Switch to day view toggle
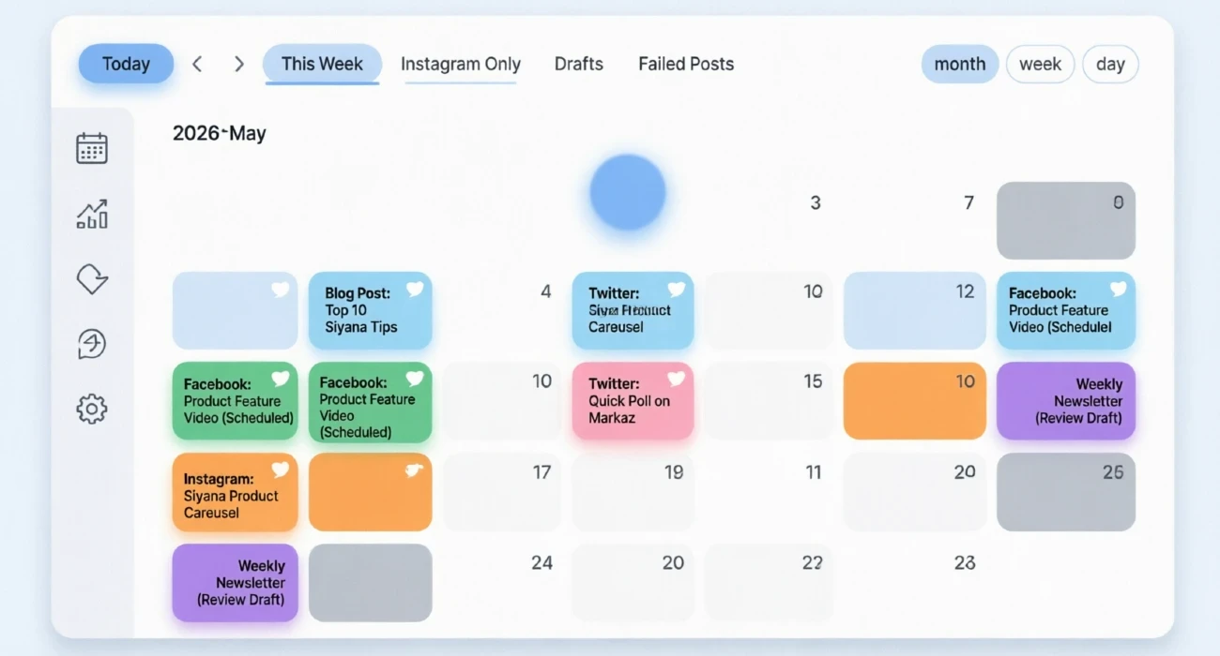 [x=1110, y=65]
